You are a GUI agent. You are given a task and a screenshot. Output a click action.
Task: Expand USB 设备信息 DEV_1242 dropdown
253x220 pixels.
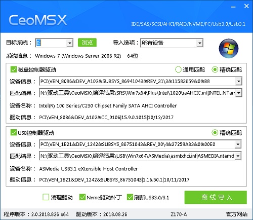tap(238, 144)
